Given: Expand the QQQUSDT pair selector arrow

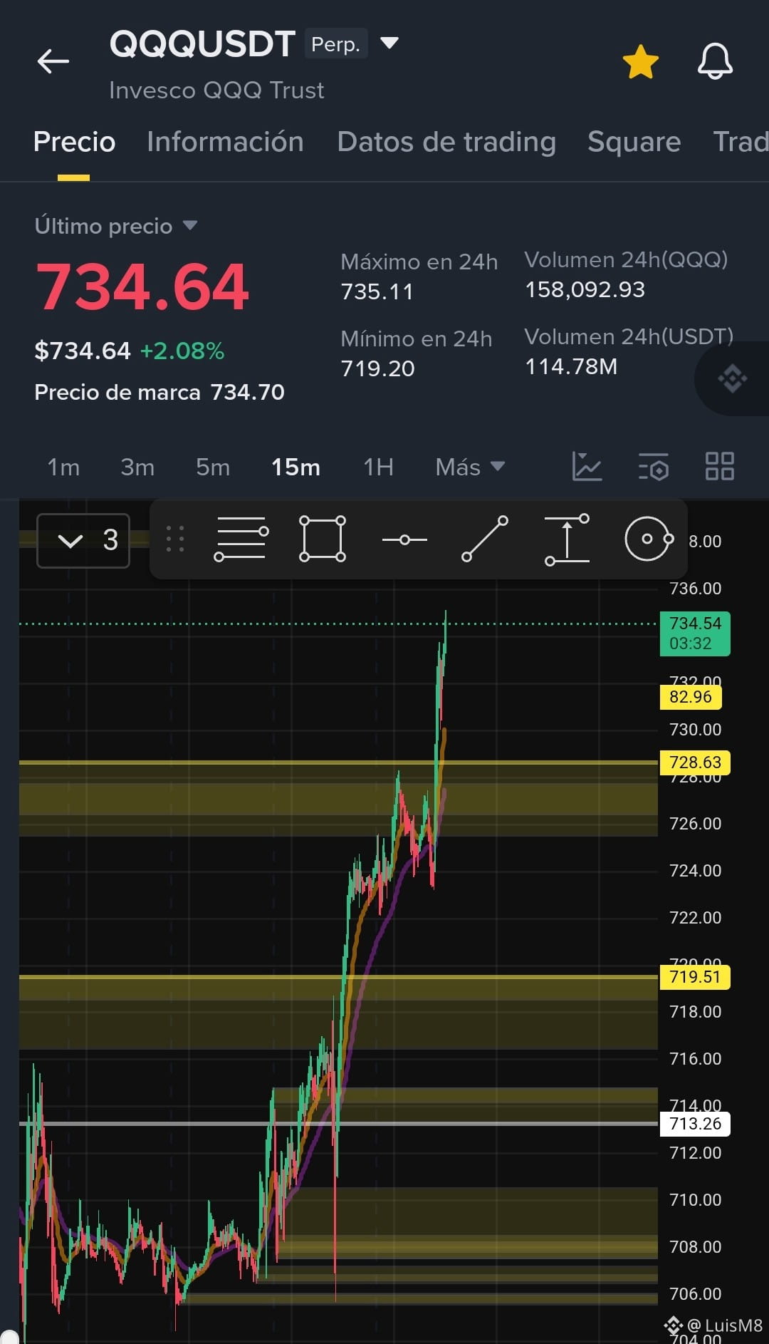Looking at the screenshot, I should click(389, 43).
